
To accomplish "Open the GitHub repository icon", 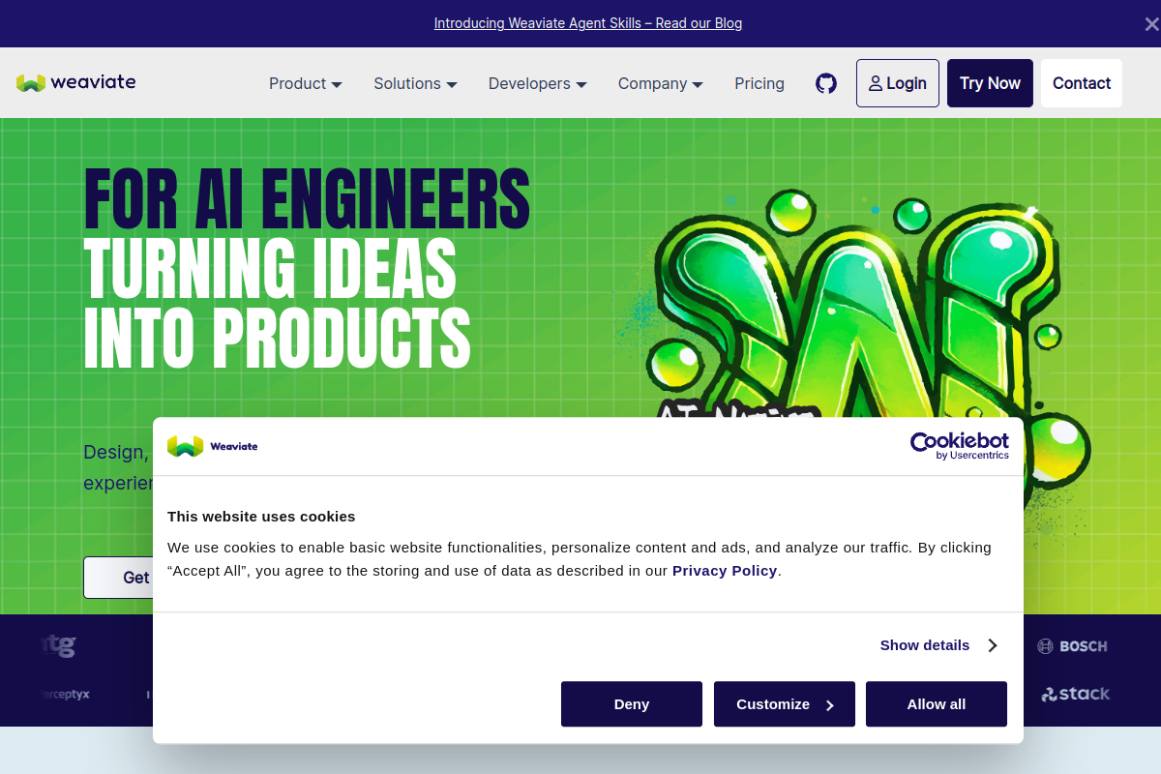I will coord(826,83).
